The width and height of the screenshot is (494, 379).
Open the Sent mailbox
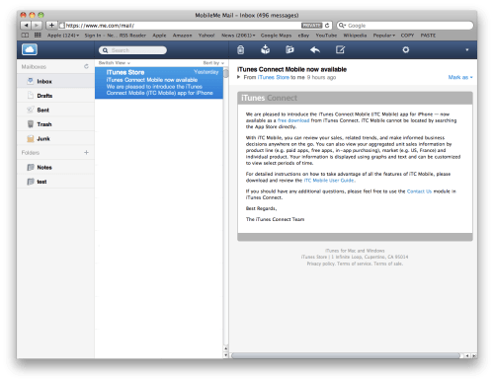point(55,110)
